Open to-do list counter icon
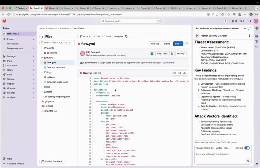260x168 pixels. (249, 21)
